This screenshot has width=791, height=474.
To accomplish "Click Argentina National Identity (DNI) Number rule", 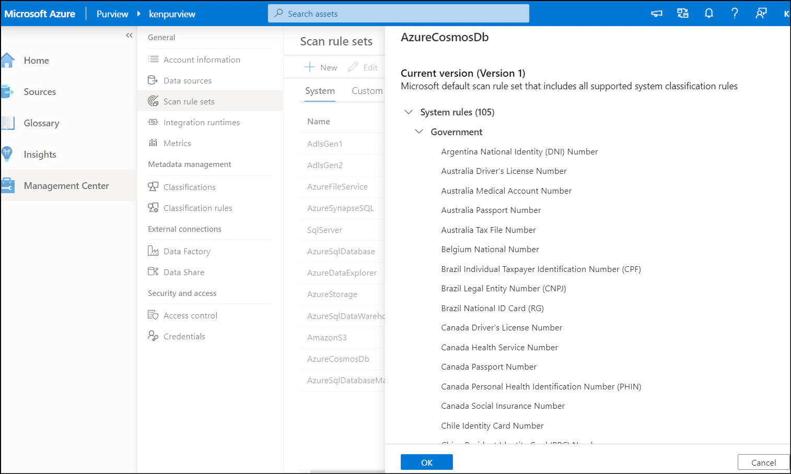I will pyautogui.click(x=519, y=151).
